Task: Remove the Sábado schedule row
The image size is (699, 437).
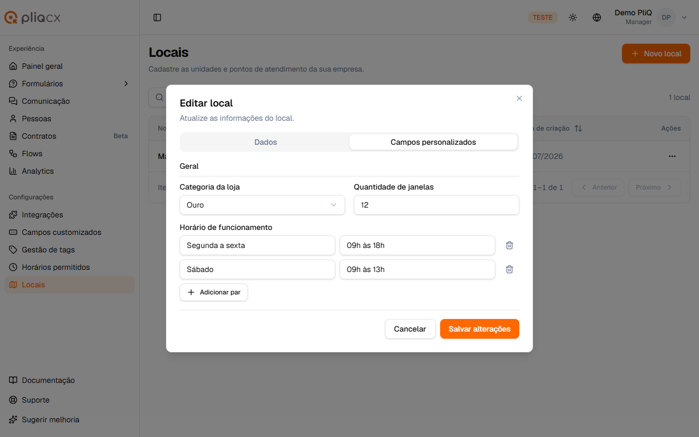Action: (510, 269)
